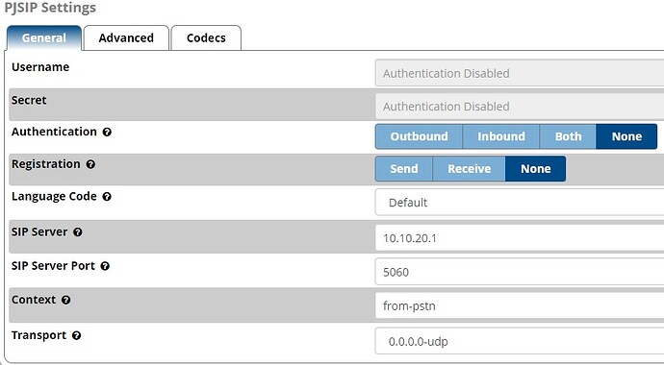
Task: Switch to the Advanced tab
Action: [x=126, y=38]
